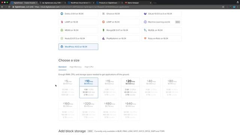Click the MongoDB leaf icon

103,30
